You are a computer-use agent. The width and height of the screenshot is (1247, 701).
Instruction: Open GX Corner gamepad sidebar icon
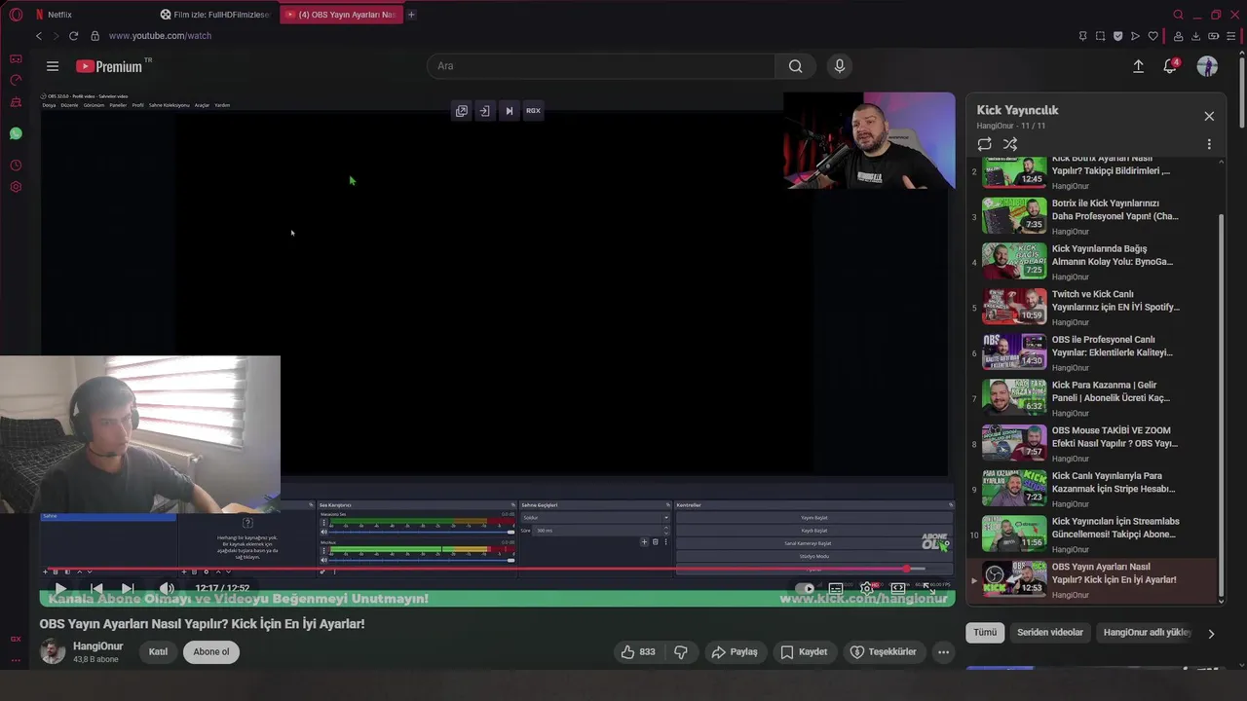tap(16, 58)
